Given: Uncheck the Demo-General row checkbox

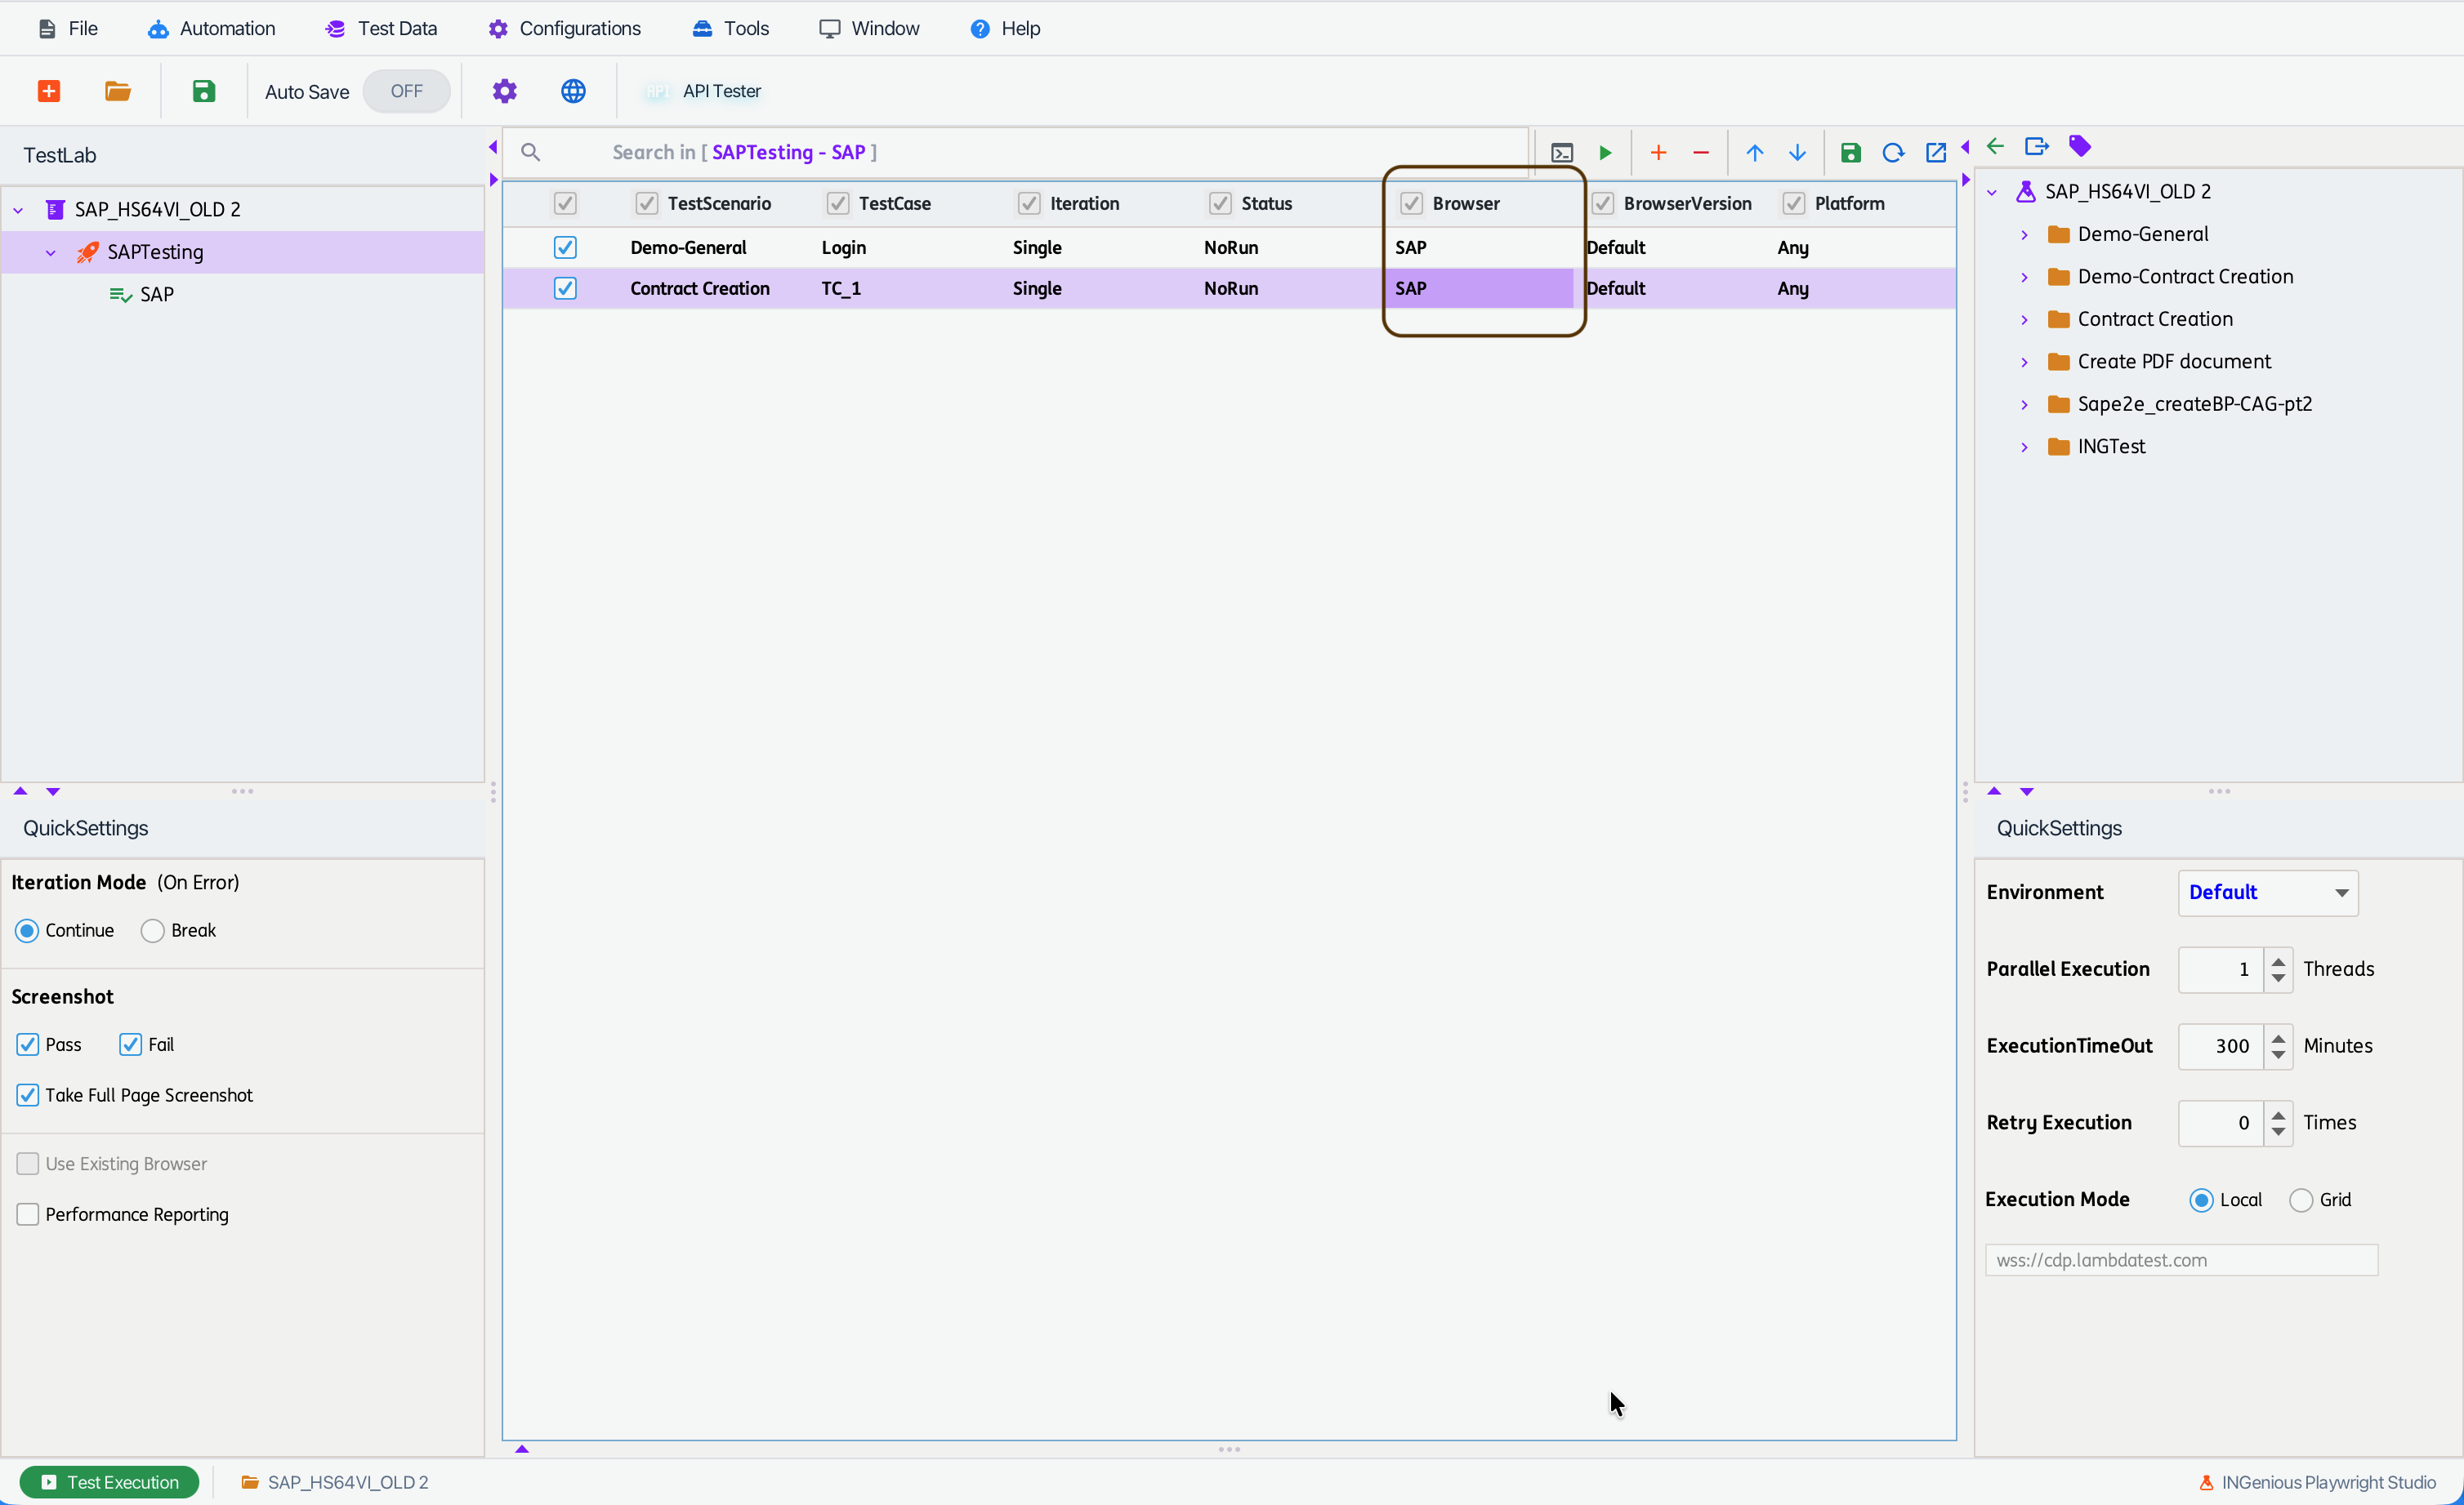Looking at the screenshot, I should (565, 247).
